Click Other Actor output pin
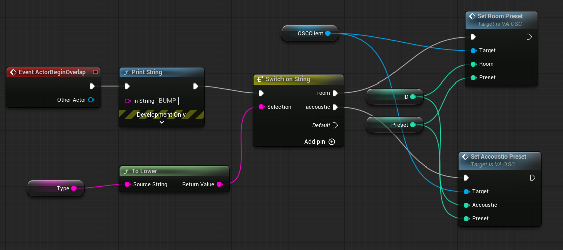The width and height of the screenshot is (563, 250). (91, 100)
